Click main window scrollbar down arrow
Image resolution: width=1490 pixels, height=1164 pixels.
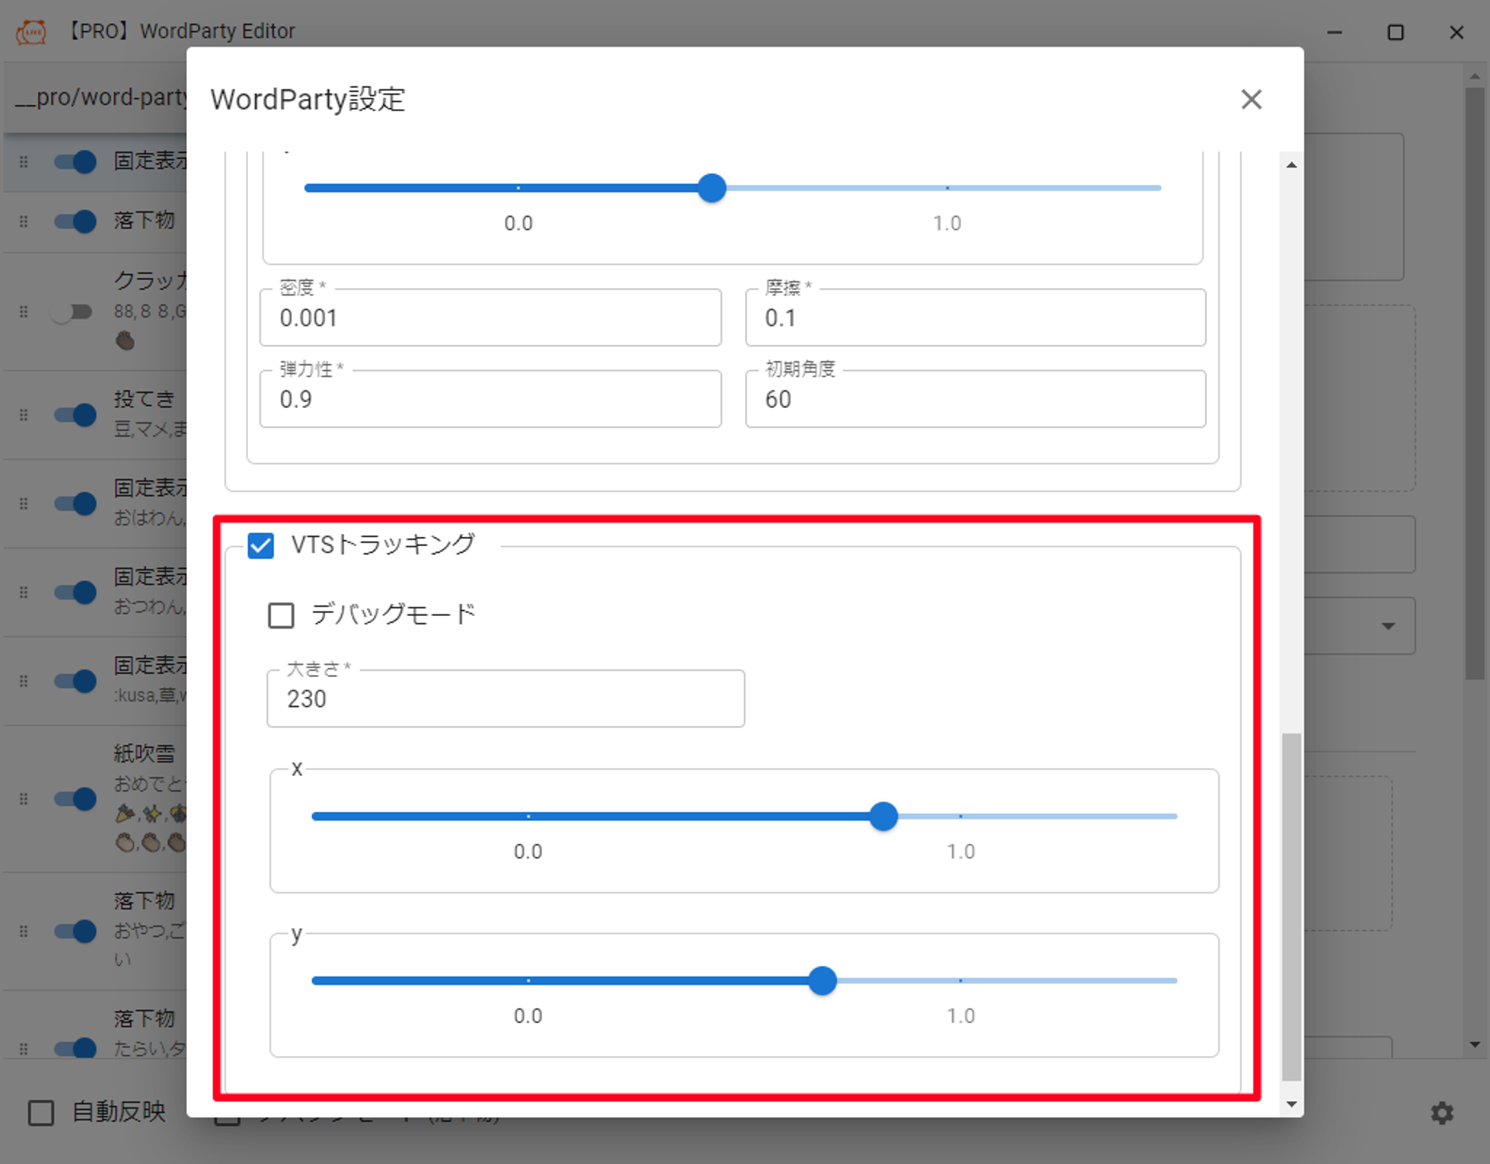1474,1044
